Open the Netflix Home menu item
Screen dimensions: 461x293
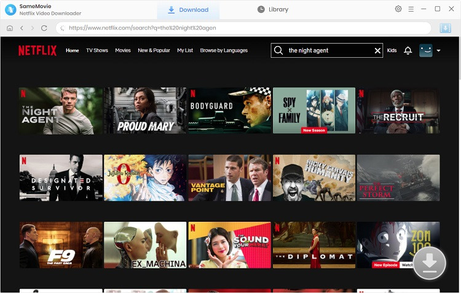(73, 50)
